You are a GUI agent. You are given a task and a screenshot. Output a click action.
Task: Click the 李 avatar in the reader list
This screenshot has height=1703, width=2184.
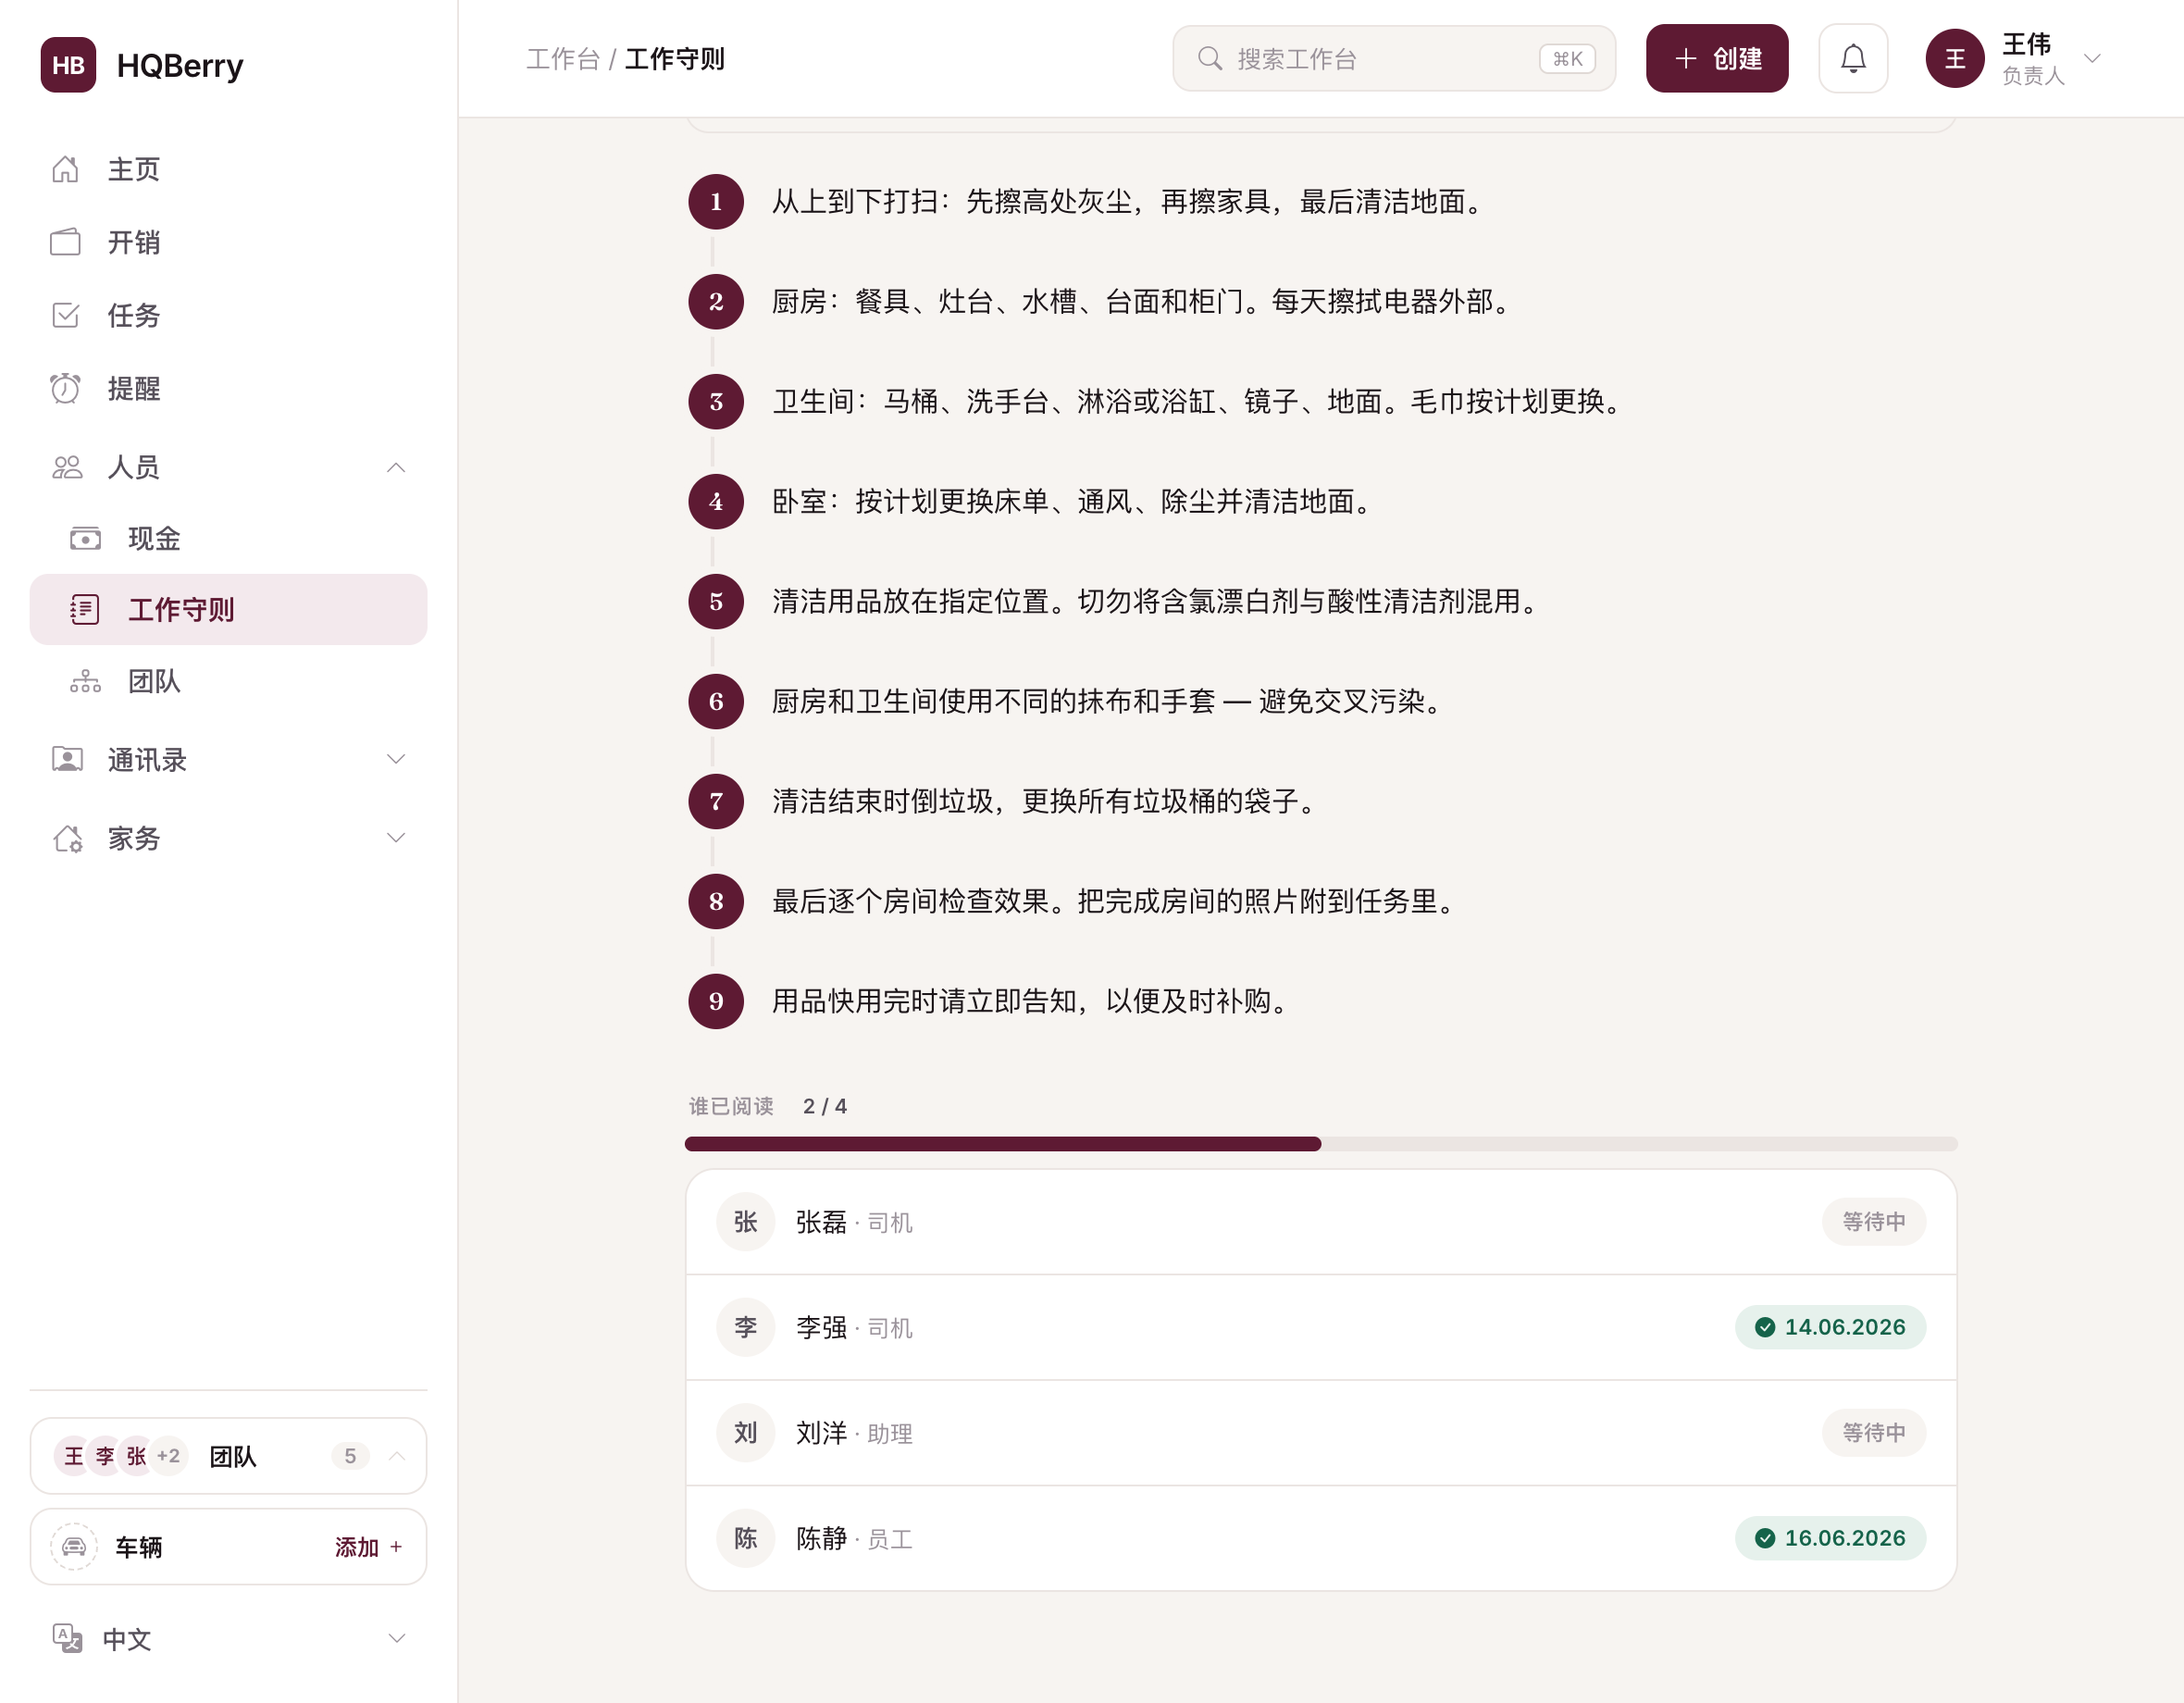pos(746,1327)
